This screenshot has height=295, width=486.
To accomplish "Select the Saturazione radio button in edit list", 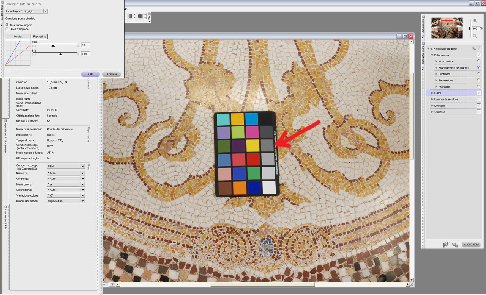I will [478, 80].
